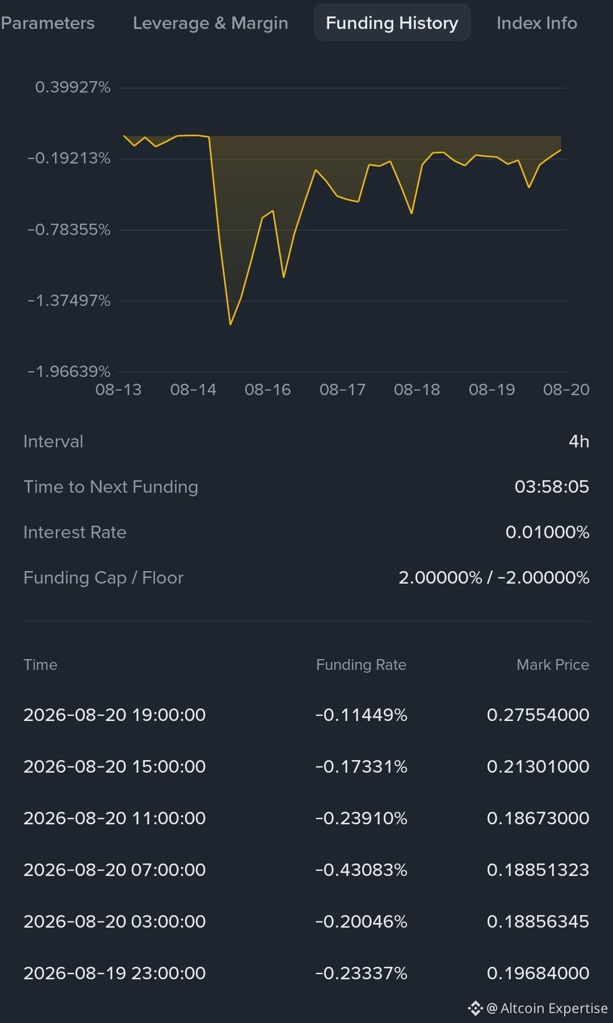Switch to the Parameters tab
The width and height of the screenshot is (613, 1023).
48,23
